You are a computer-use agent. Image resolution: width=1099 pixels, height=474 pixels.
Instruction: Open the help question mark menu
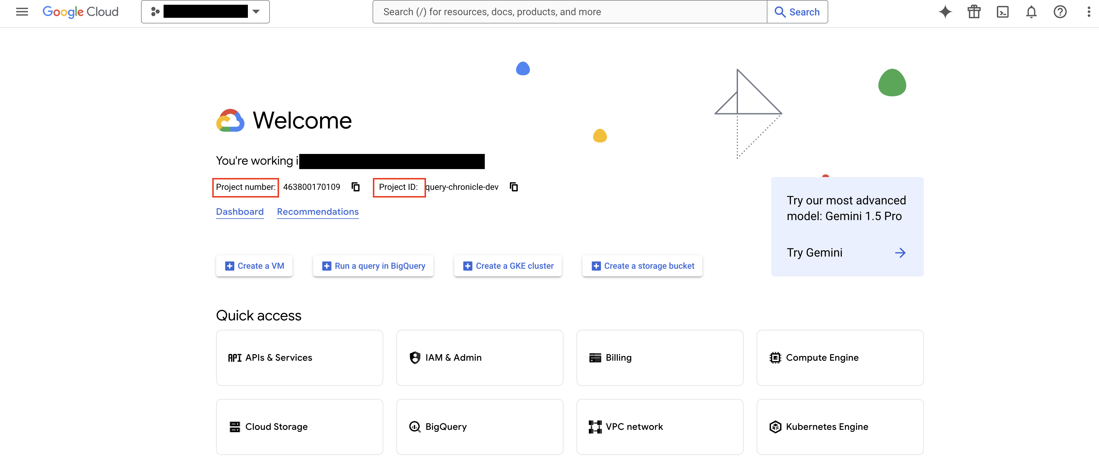pyautogui.click(x=1060, y=12)
